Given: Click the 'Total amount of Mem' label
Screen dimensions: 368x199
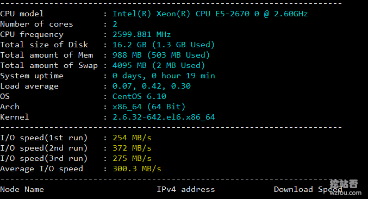Looking at the screenshot, I should point(46,55).
